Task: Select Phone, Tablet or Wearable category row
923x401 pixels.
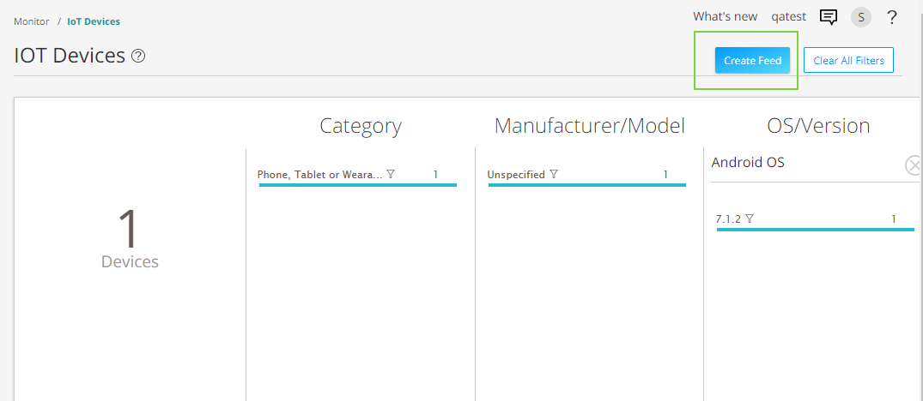Action: (x=319, y=175)
